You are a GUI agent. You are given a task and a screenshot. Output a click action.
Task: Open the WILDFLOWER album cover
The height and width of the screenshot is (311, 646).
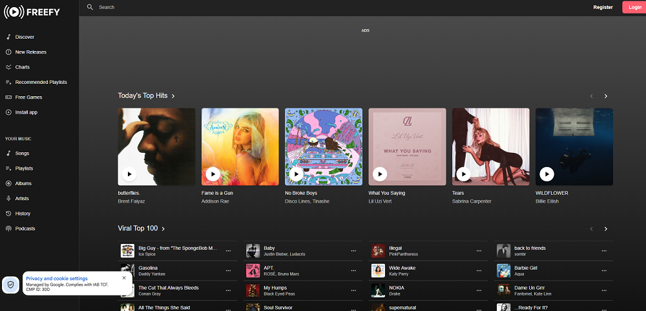pos(574,147)
